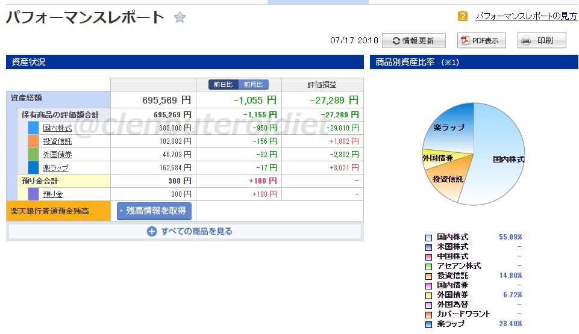579x334 pixels.
Task: Click legend swatch for 中国株式
Action: point(429,257)
